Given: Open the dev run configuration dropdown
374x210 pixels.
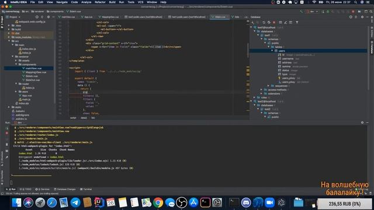Looking at the screenshot, I should pyautogui.click(x=313, y=12).
